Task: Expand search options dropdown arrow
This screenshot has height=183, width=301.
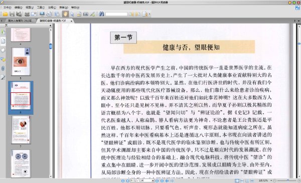Action: 149,14
